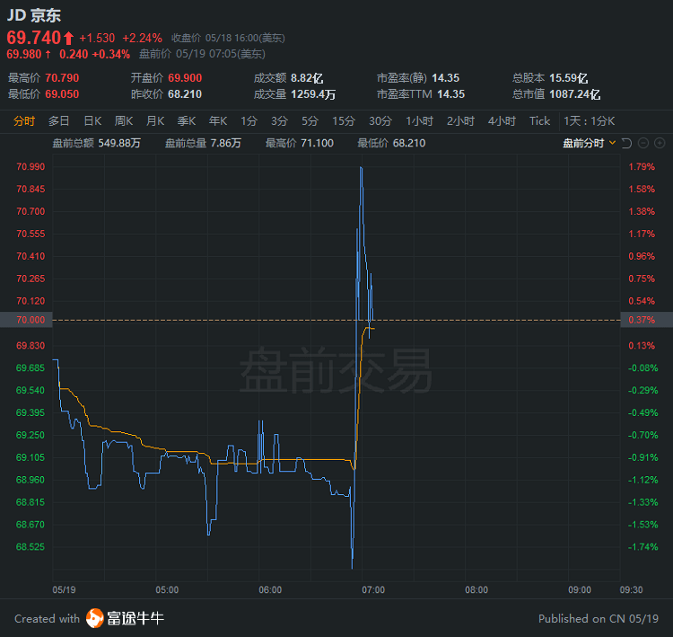
Task: Open the Tick tab
Action: coord(540,121)
